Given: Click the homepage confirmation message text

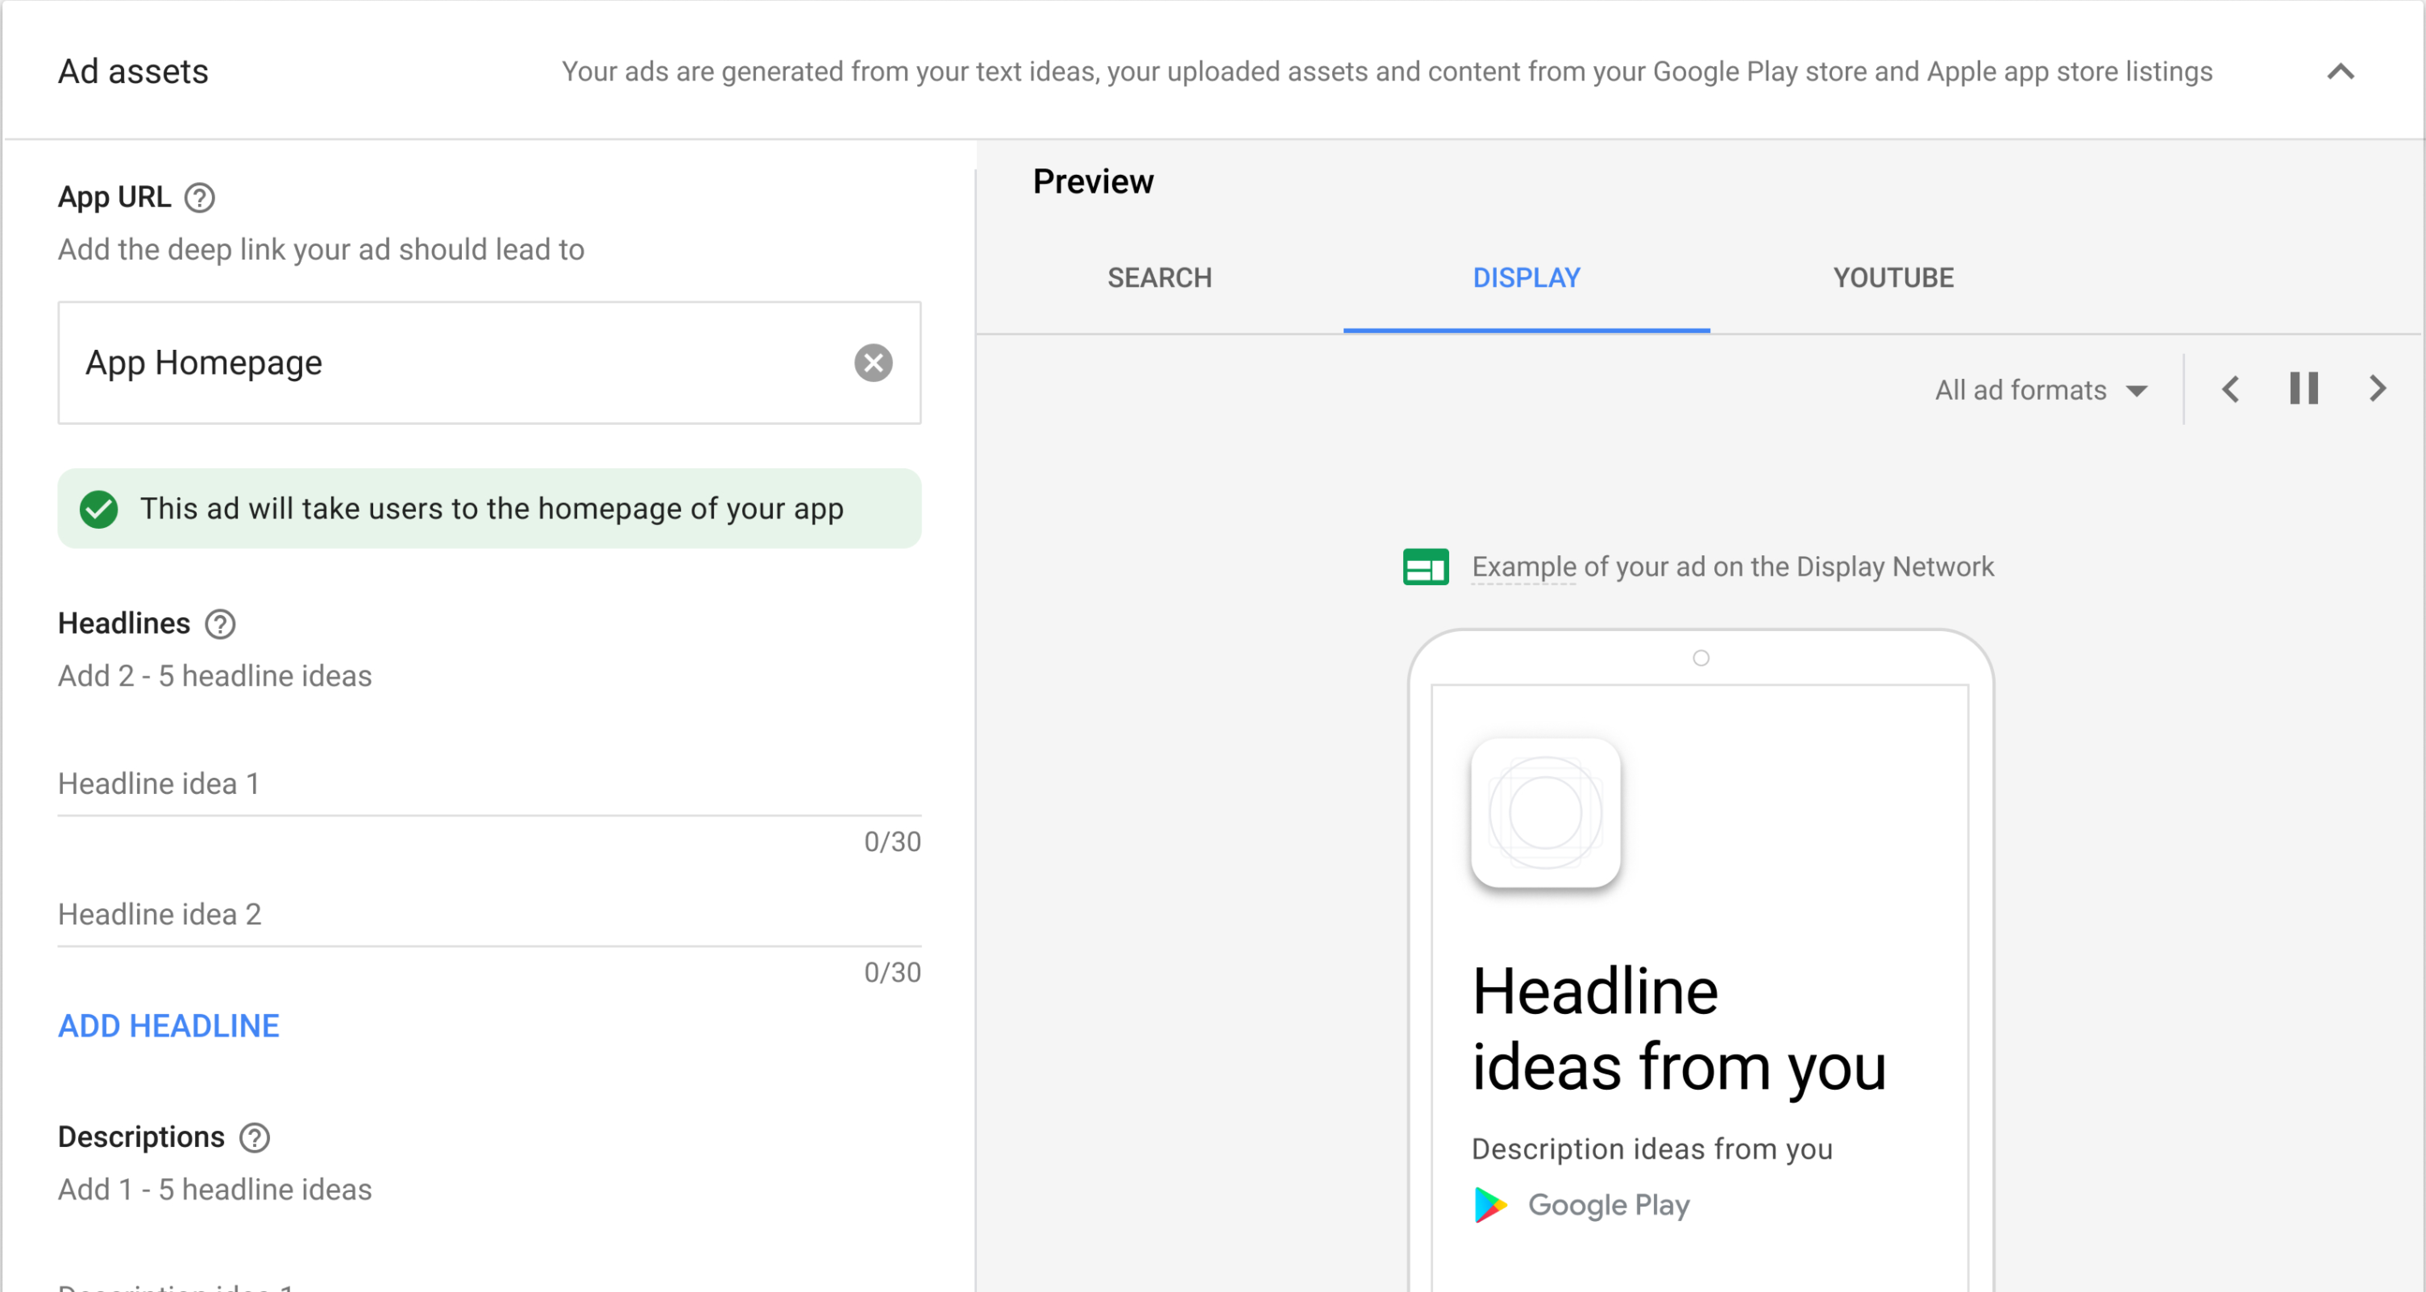Looking at the screenshot, I should (492, 509).
